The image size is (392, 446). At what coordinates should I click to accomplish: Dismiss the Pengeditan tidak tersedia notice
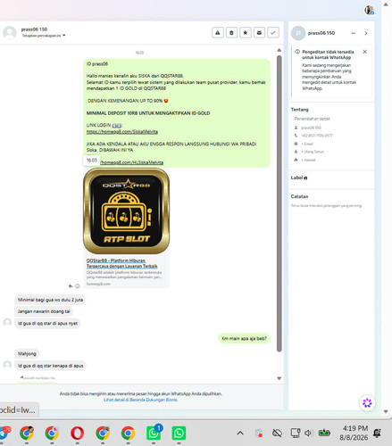pyautogui.click(x=364, y=52)
